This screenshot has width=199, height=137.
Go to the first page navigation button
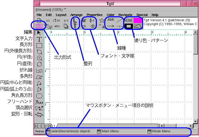[36, 126]
